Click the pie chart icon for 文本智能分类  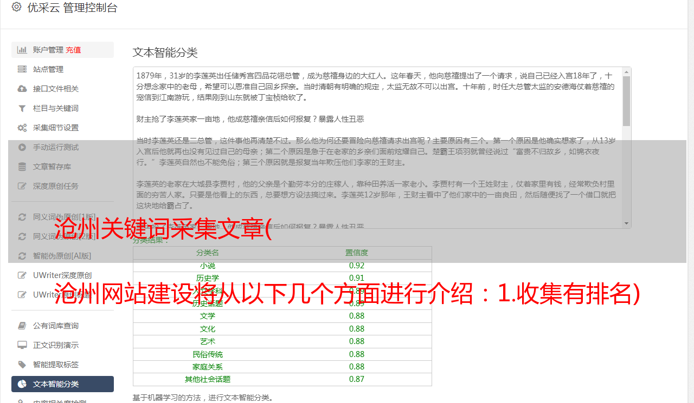[x=22, y=384]
